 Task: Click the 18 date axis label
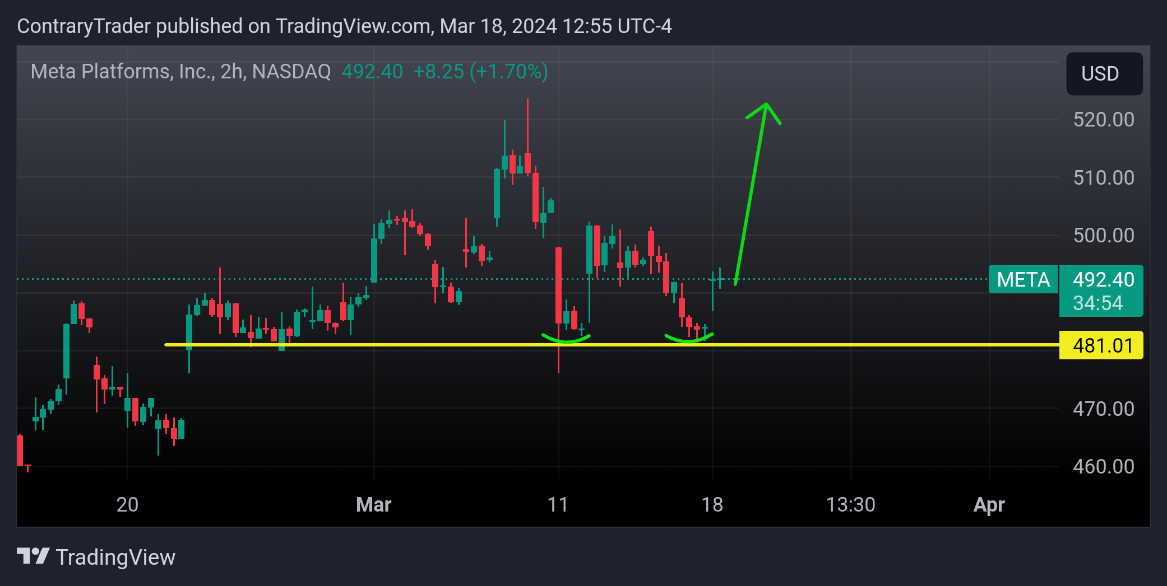[x=712, y=504]
